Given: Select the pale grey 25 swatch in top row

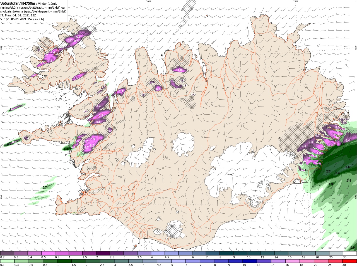Looking at the screenshot, I should (x=336, y=253).
